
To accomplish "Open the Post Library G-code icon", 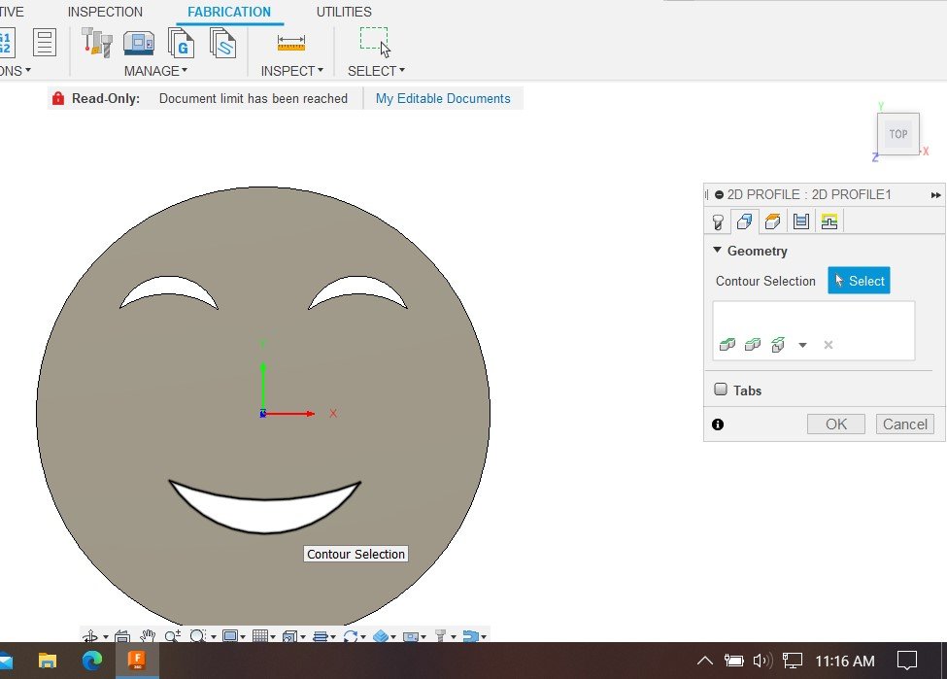I will point(181,43).
